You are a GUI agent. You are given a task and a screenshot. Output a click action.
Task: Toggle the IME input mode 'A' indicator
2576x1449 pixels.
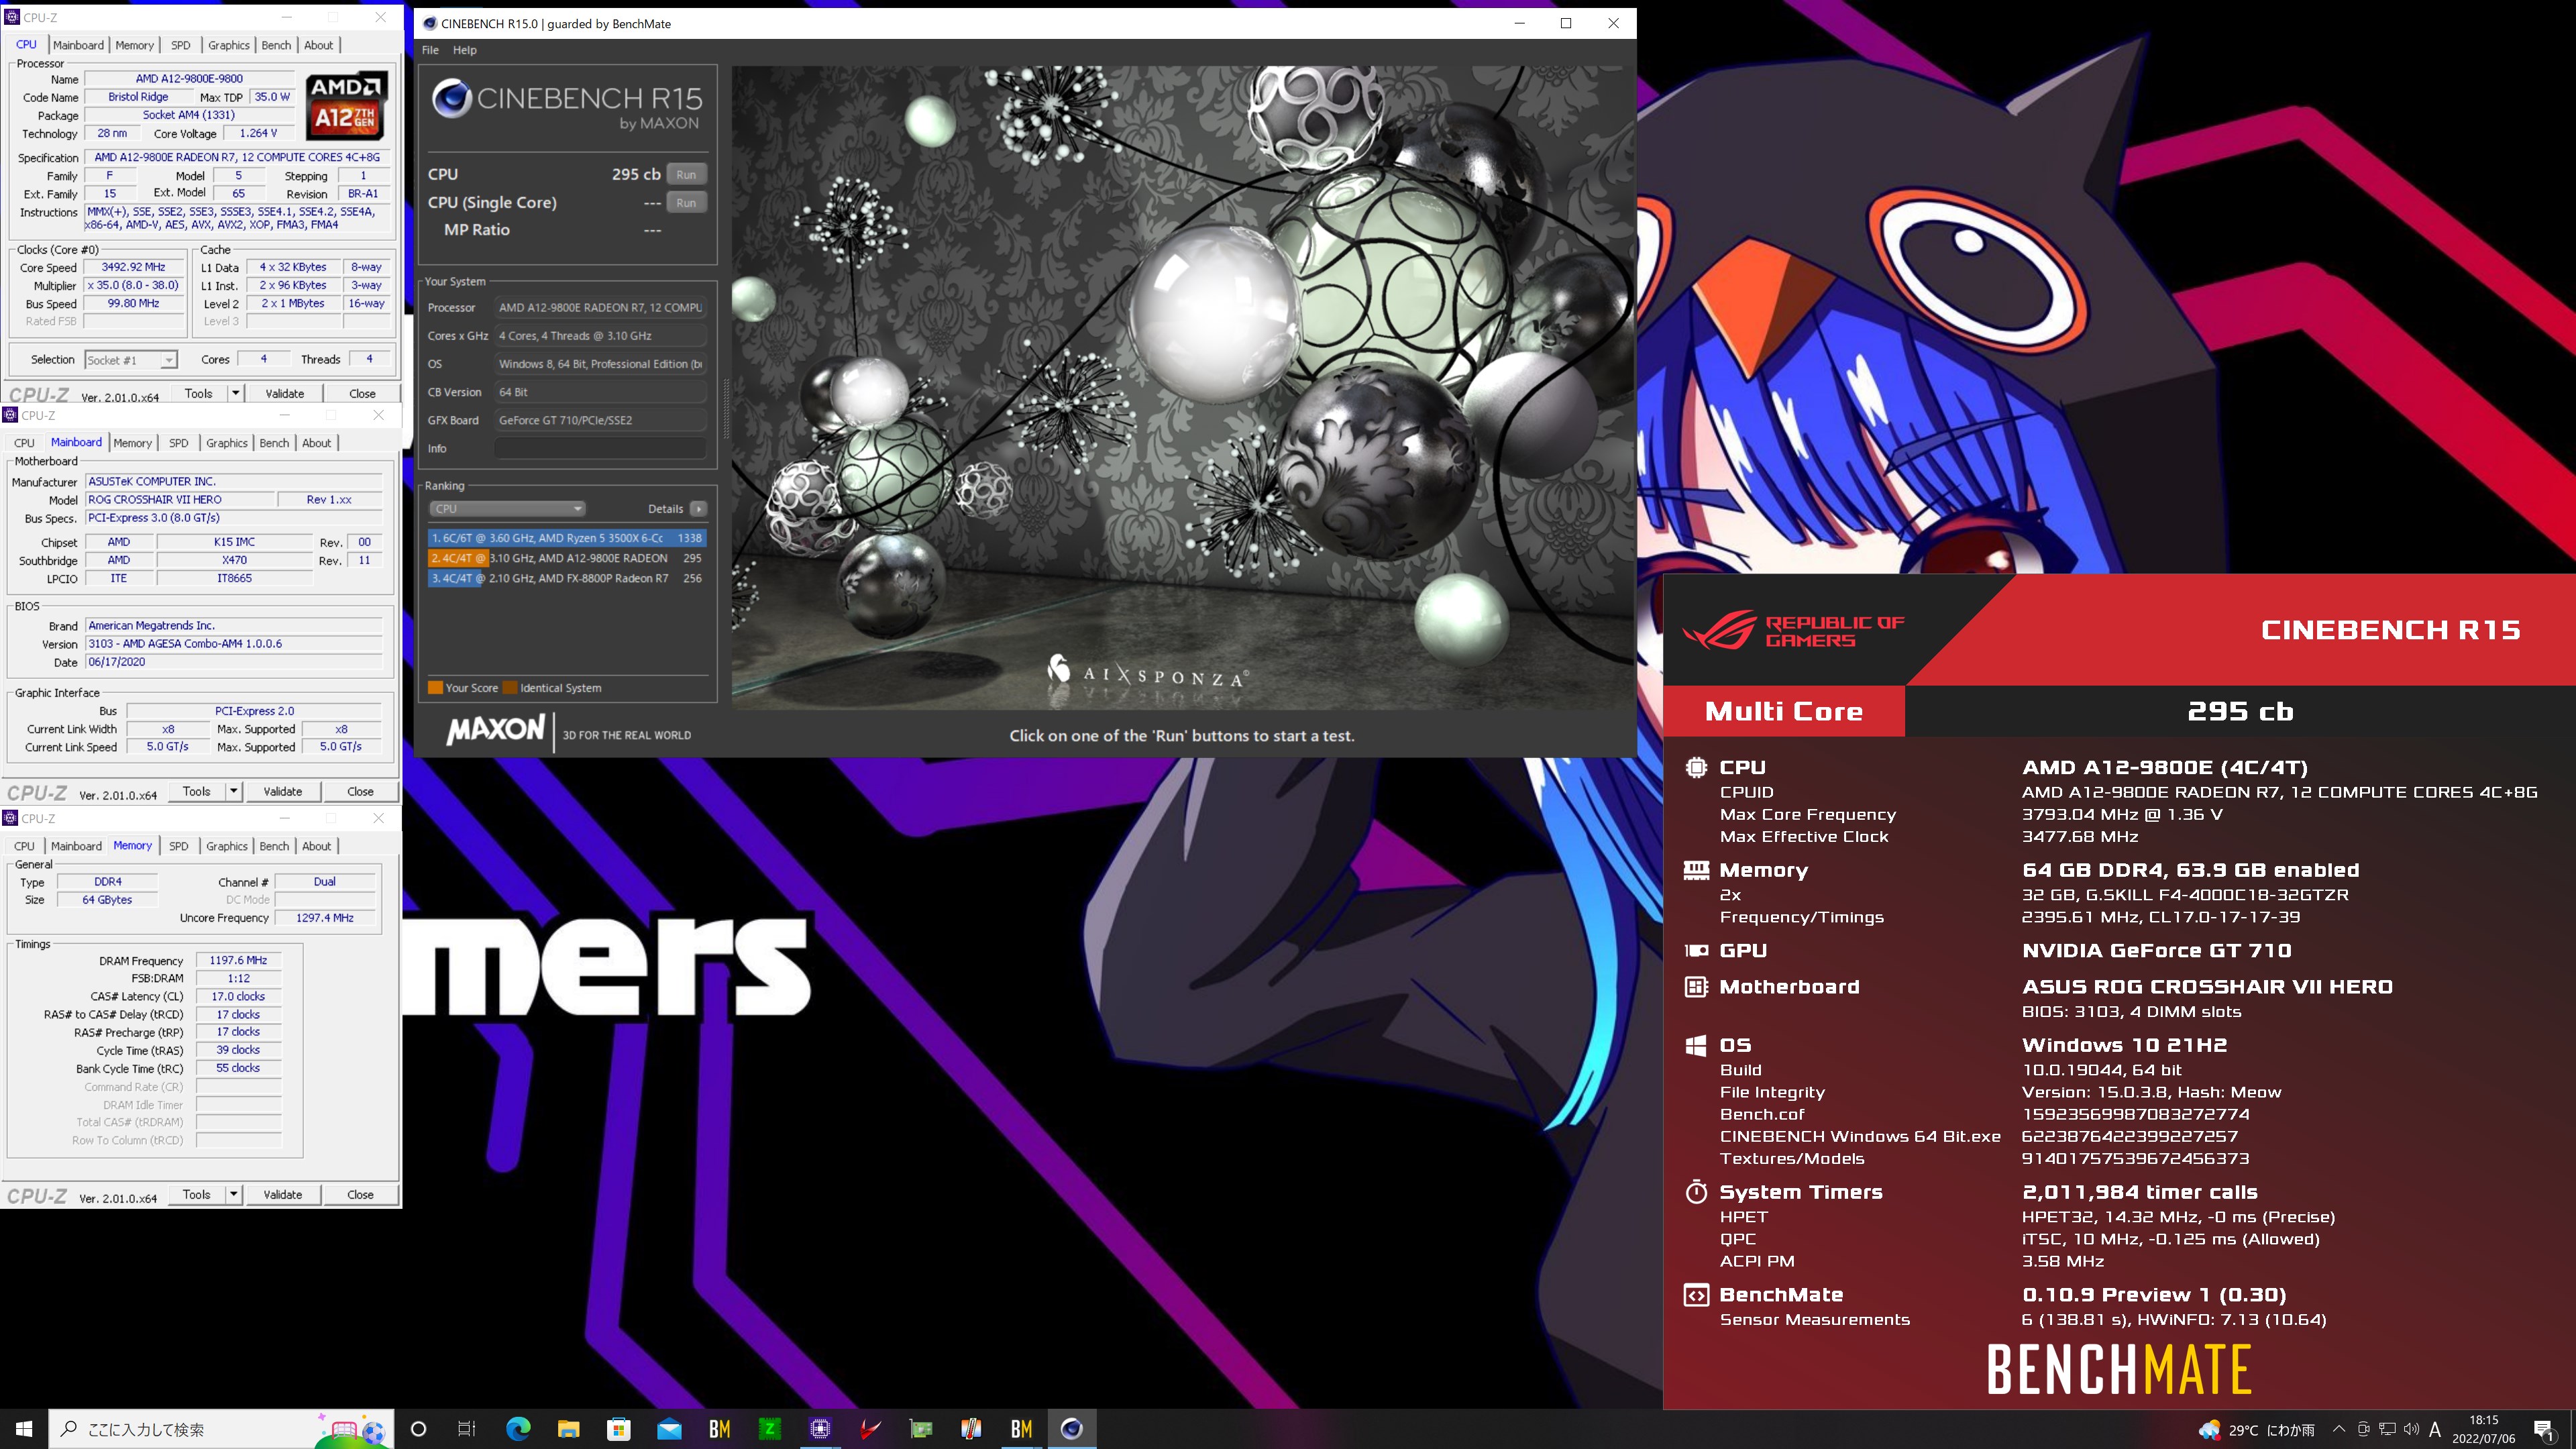tap(2435, 1430)
